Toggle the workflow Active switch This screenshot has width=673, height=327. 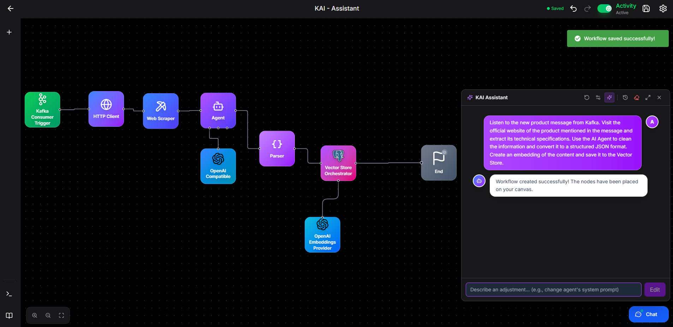(605, 8)
